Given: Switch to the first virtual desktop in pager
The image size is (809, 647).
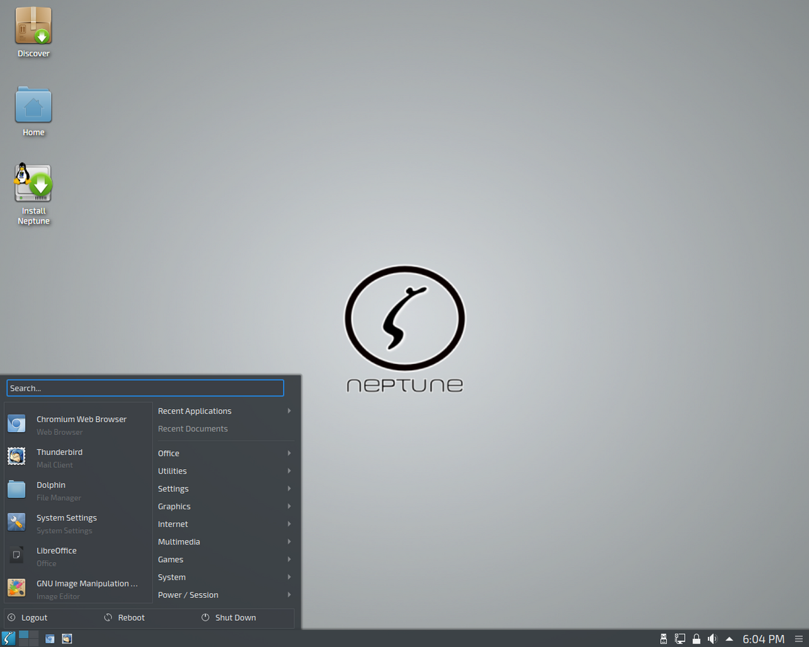Looking at the screenshot, I should [x=24, y=634].
